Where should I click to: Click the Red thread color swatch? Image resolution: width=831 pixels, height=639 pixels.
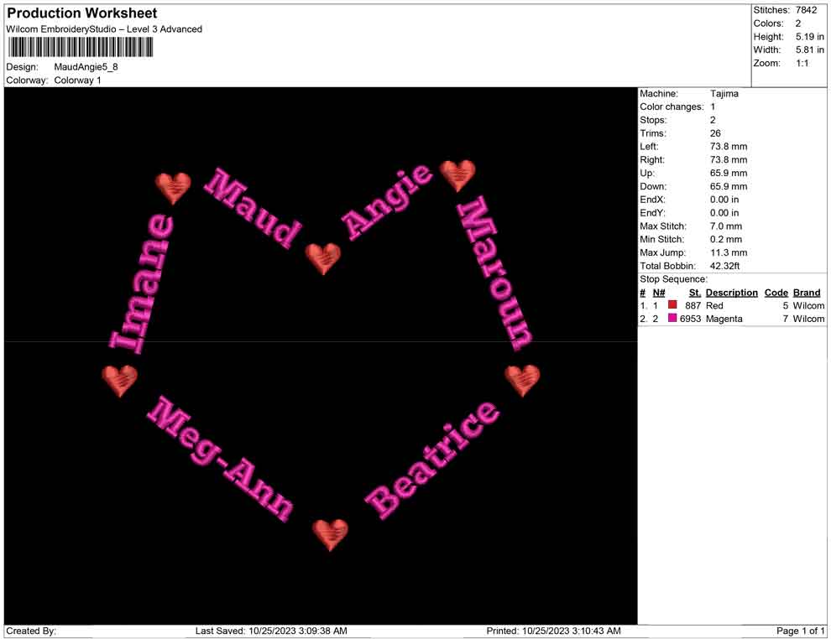click(x=672, y=306)
